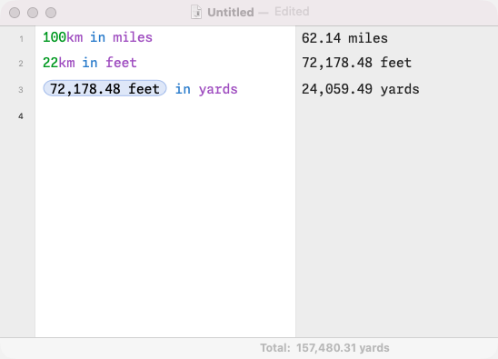Click the Untitled document title
This screenshot has height=359, width=498.
click(x=231, y=13)
